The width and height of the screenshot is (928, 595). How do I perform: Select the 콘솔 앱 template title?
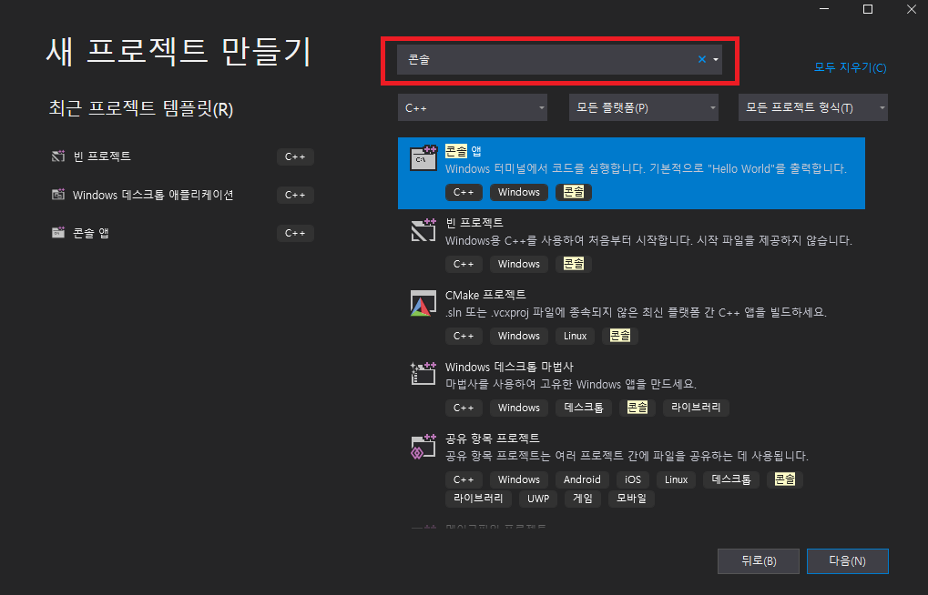(x=463, y=151)
